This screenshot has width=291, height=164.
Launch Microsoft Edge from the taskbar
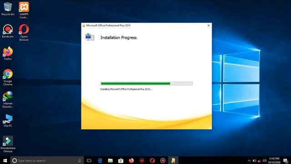100,160
